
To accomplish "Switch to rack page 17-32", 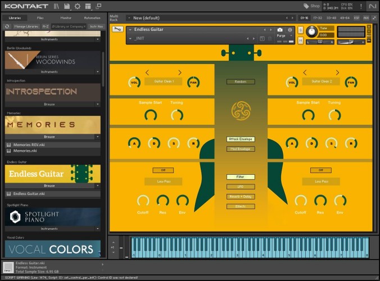I will coord(318,18).
